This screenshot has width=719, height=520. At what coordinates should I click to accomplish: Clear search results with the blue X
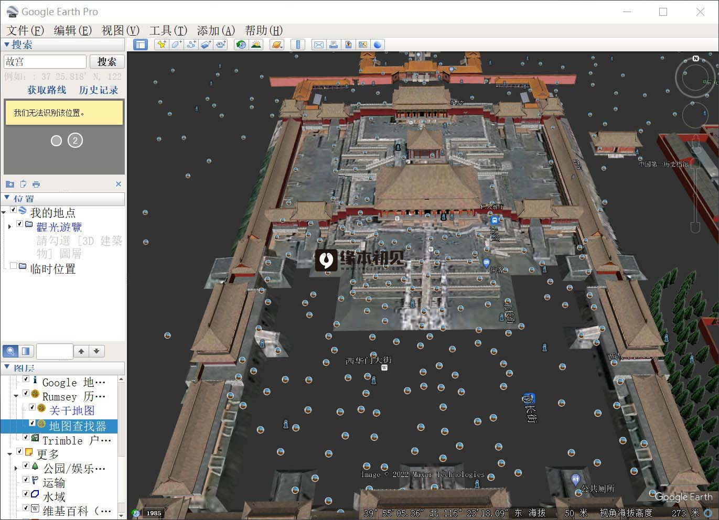point(119,184)
